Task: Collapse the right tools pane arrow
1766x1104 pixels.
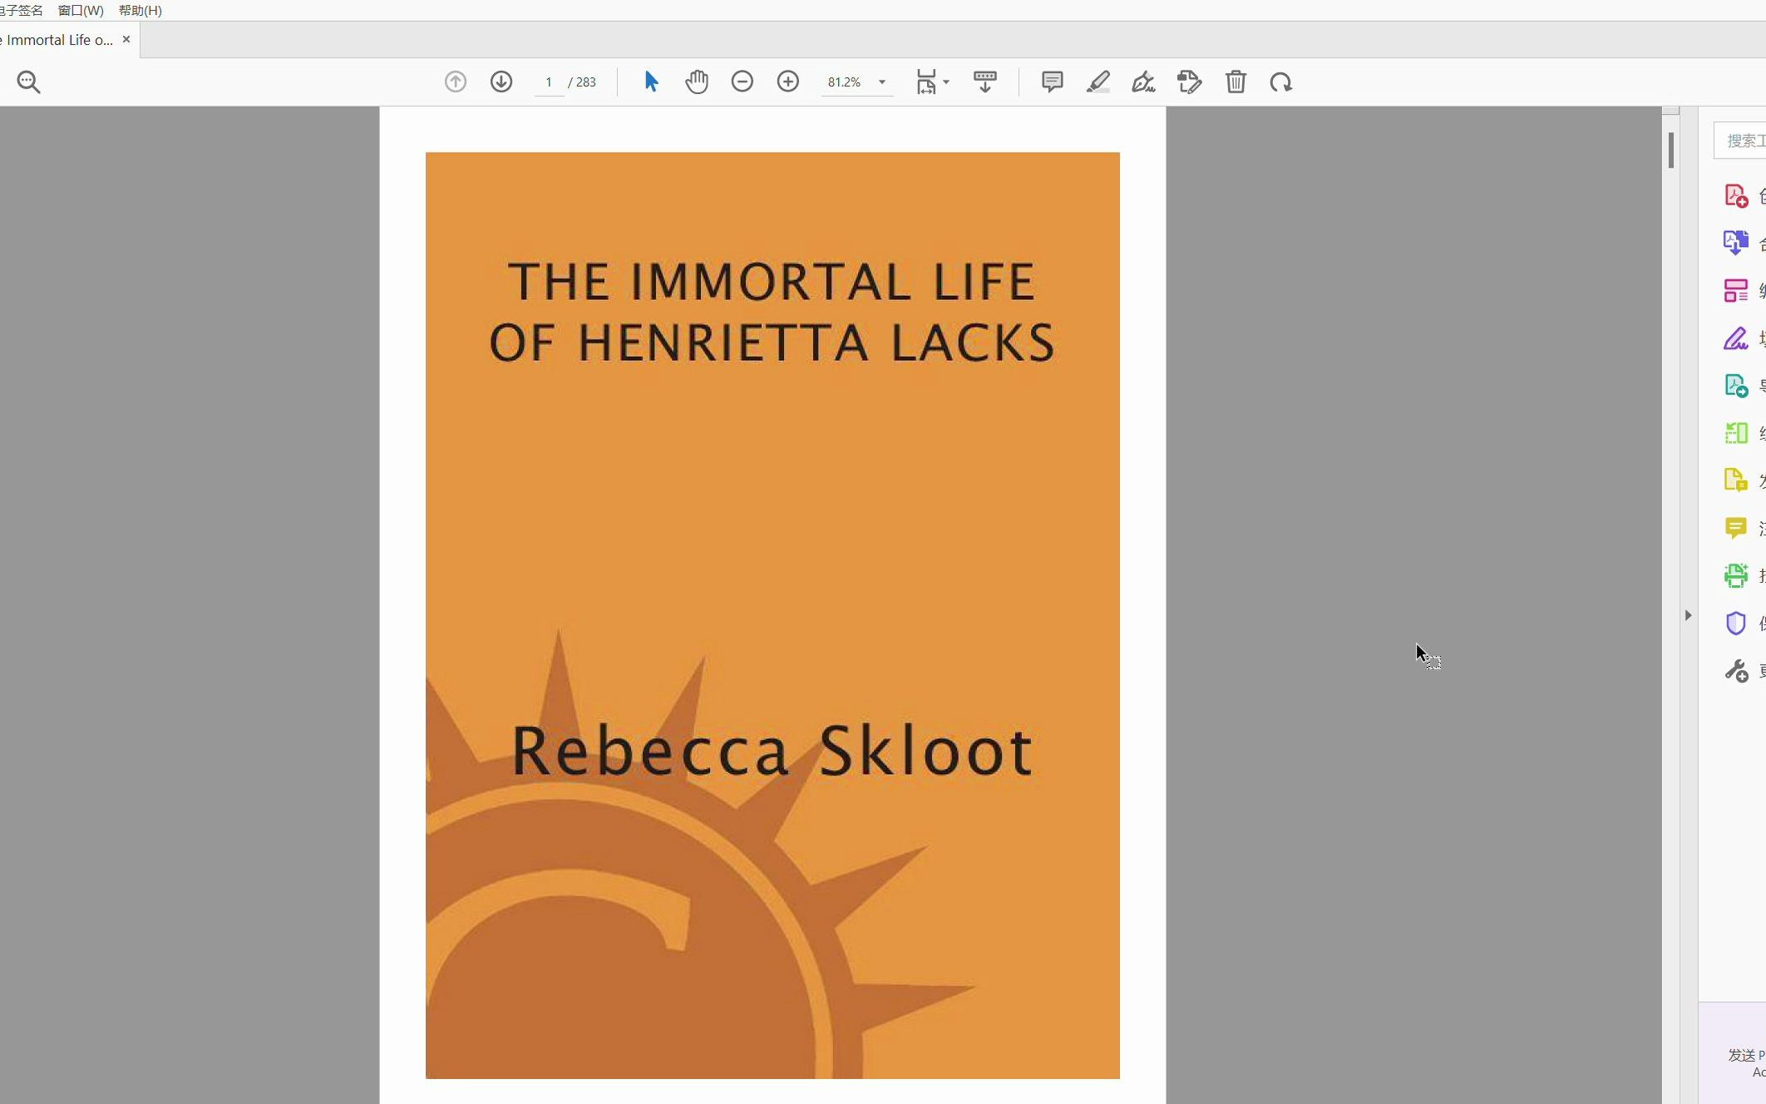Action: tap(1688, 615)
